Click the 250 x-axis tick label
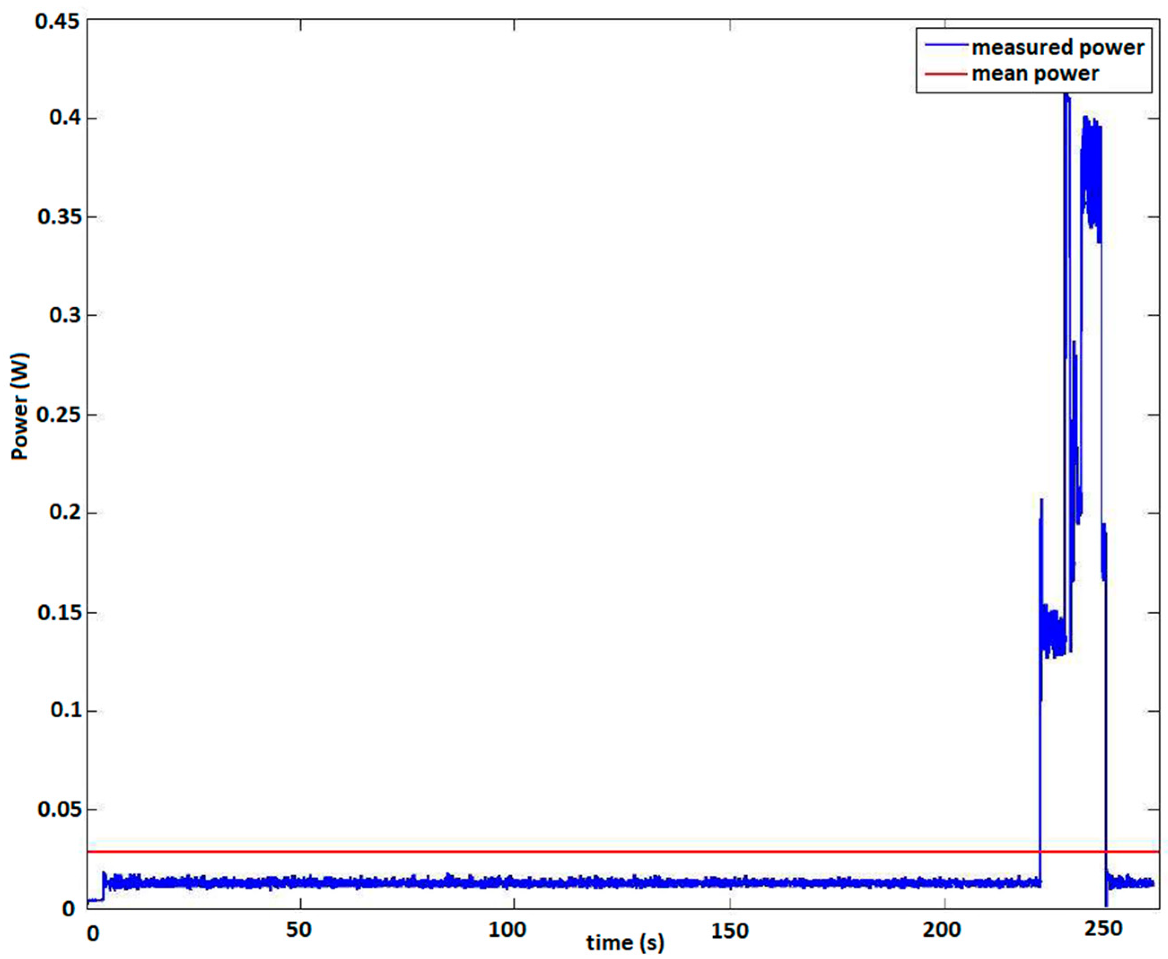Image resolution: width=1168 pixels, height=959 pixels. coord(1103,928)
